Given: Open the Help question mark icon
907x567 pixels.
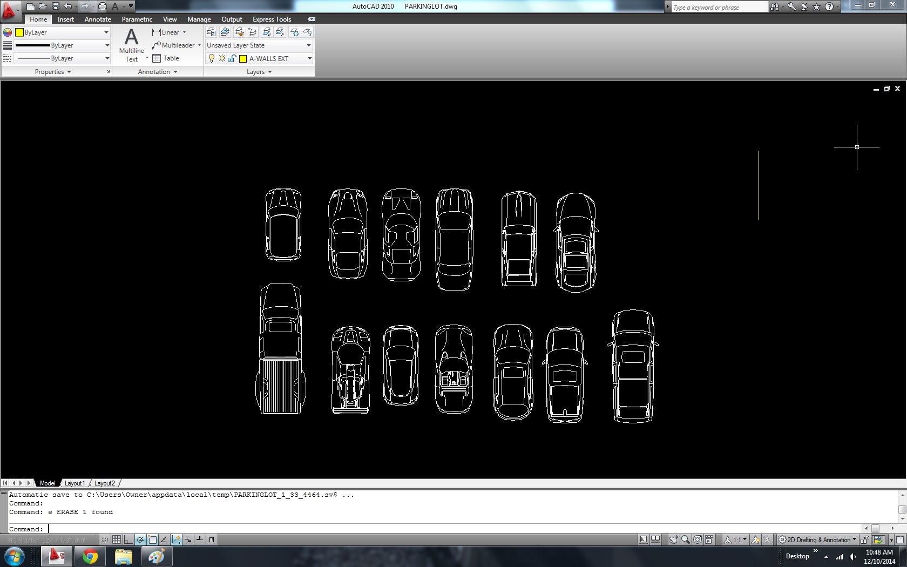Looking at the screenshot, I should (829, 7).
